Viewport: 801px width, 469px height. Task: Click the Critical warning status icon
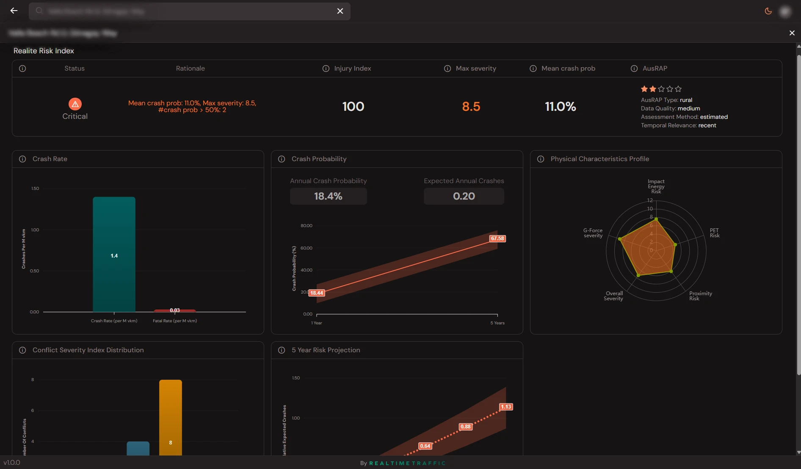[x=75, y=104]
